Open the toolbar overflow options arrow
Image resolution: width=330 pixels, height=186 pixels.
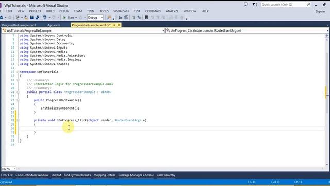(187, 19)
